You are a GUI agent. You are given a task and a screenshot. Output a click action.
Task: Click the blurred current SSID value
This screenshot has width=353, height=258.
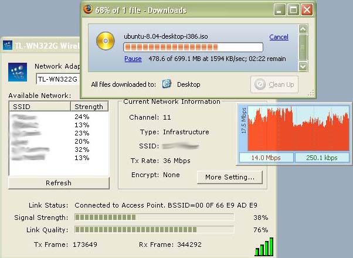click(x=181, y=146)
